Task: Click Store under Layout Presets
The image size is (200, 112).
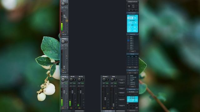Action: pyautogui.click(x=132, y=86)
